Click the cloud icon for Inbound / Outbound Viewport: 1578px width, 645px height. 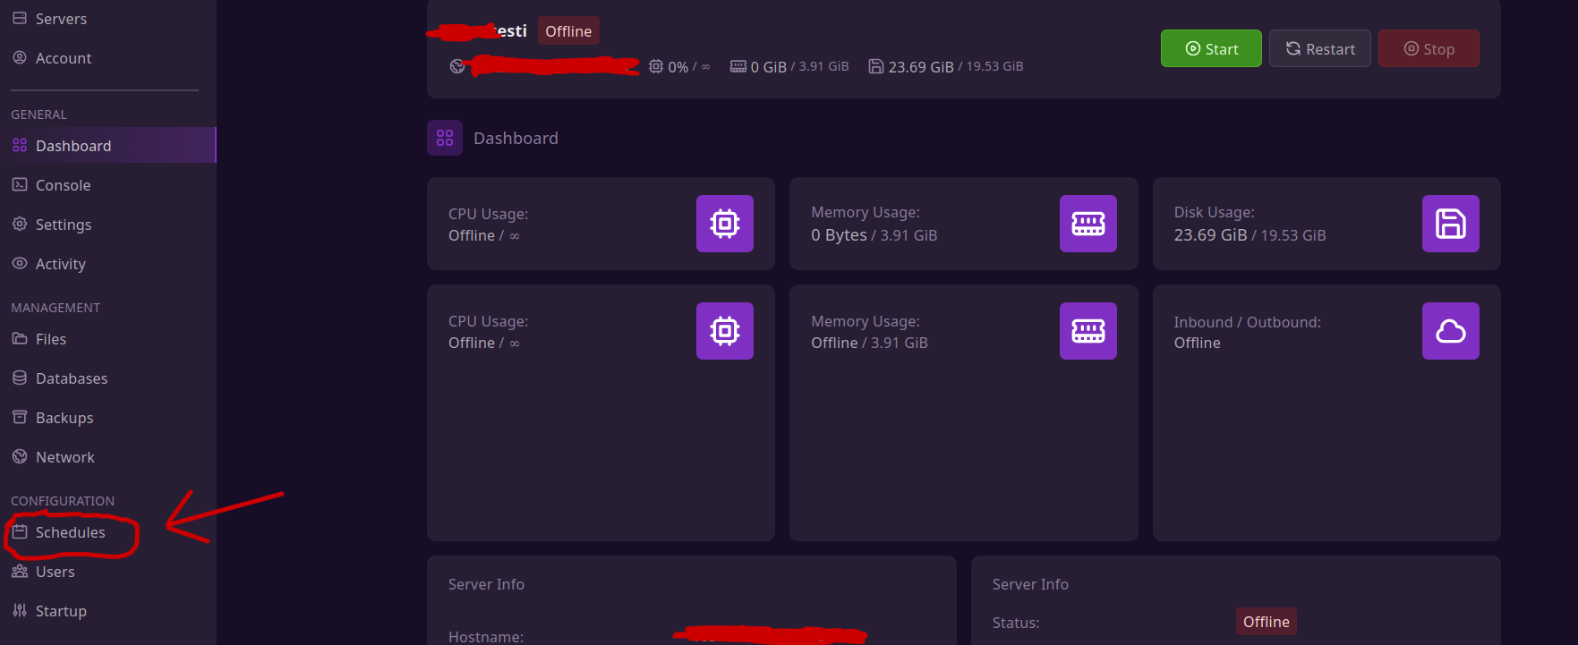[x=1450, y=331]
